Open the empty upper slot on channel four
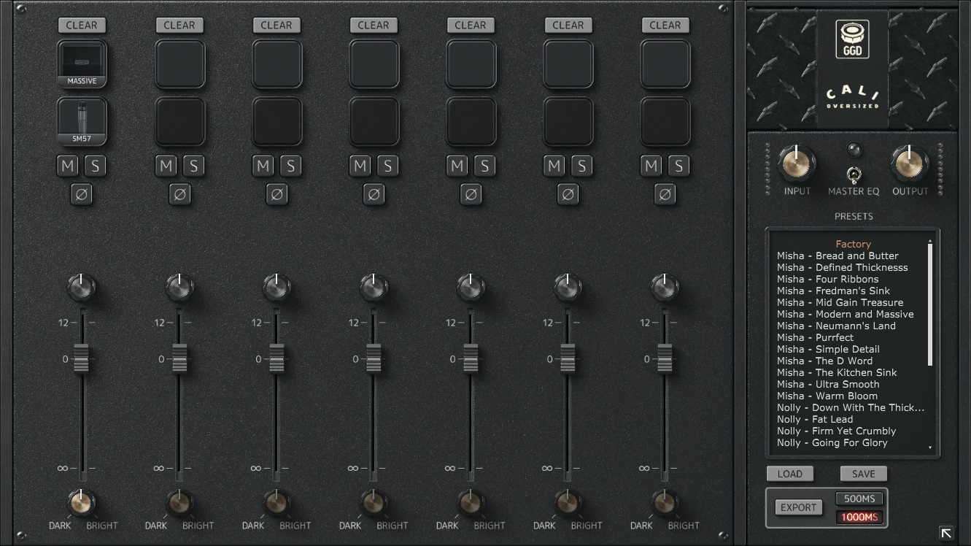Image resolution: width=971 pixels, height=546 pixels. [374, 64]
